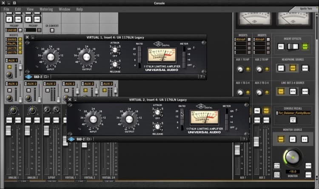Open the Edit menu

[x=18, y=9]
